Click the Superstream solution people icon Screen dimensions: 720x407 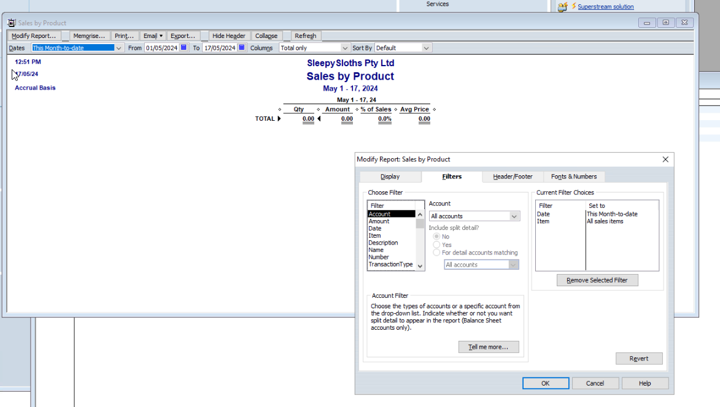click(x=562, y=7)
